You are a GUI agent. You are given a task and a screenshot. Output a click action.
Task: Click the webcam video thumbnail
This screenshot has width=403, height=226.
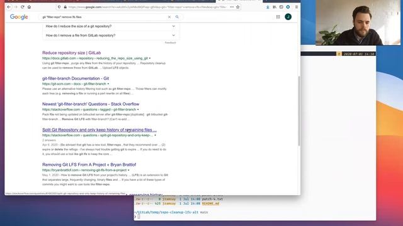(x=358, y=23)
